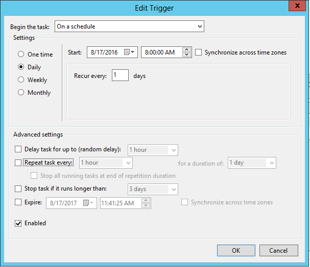Check Stop task if it runs longer than
The image size is (310, 267).
tap(18, 189)
